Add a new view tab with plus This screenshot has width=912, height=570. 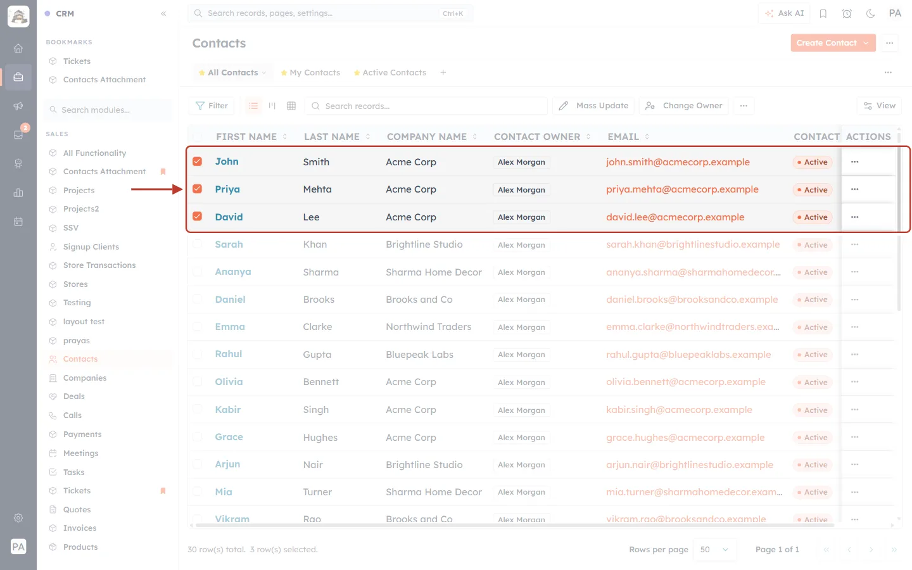tap(443, 73)
